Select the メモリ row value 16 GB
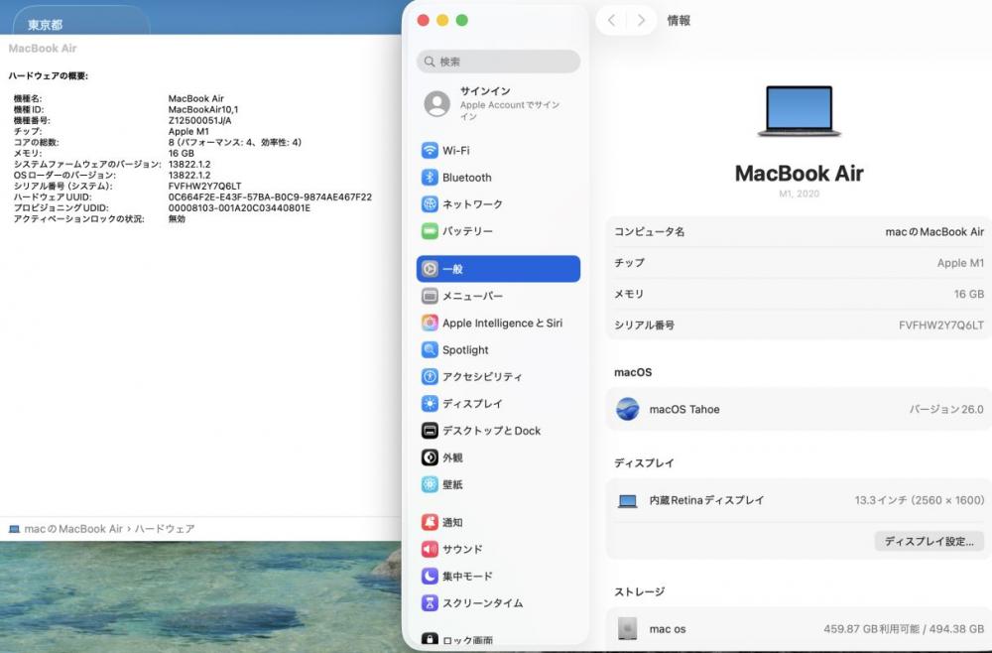 (968, 294)
